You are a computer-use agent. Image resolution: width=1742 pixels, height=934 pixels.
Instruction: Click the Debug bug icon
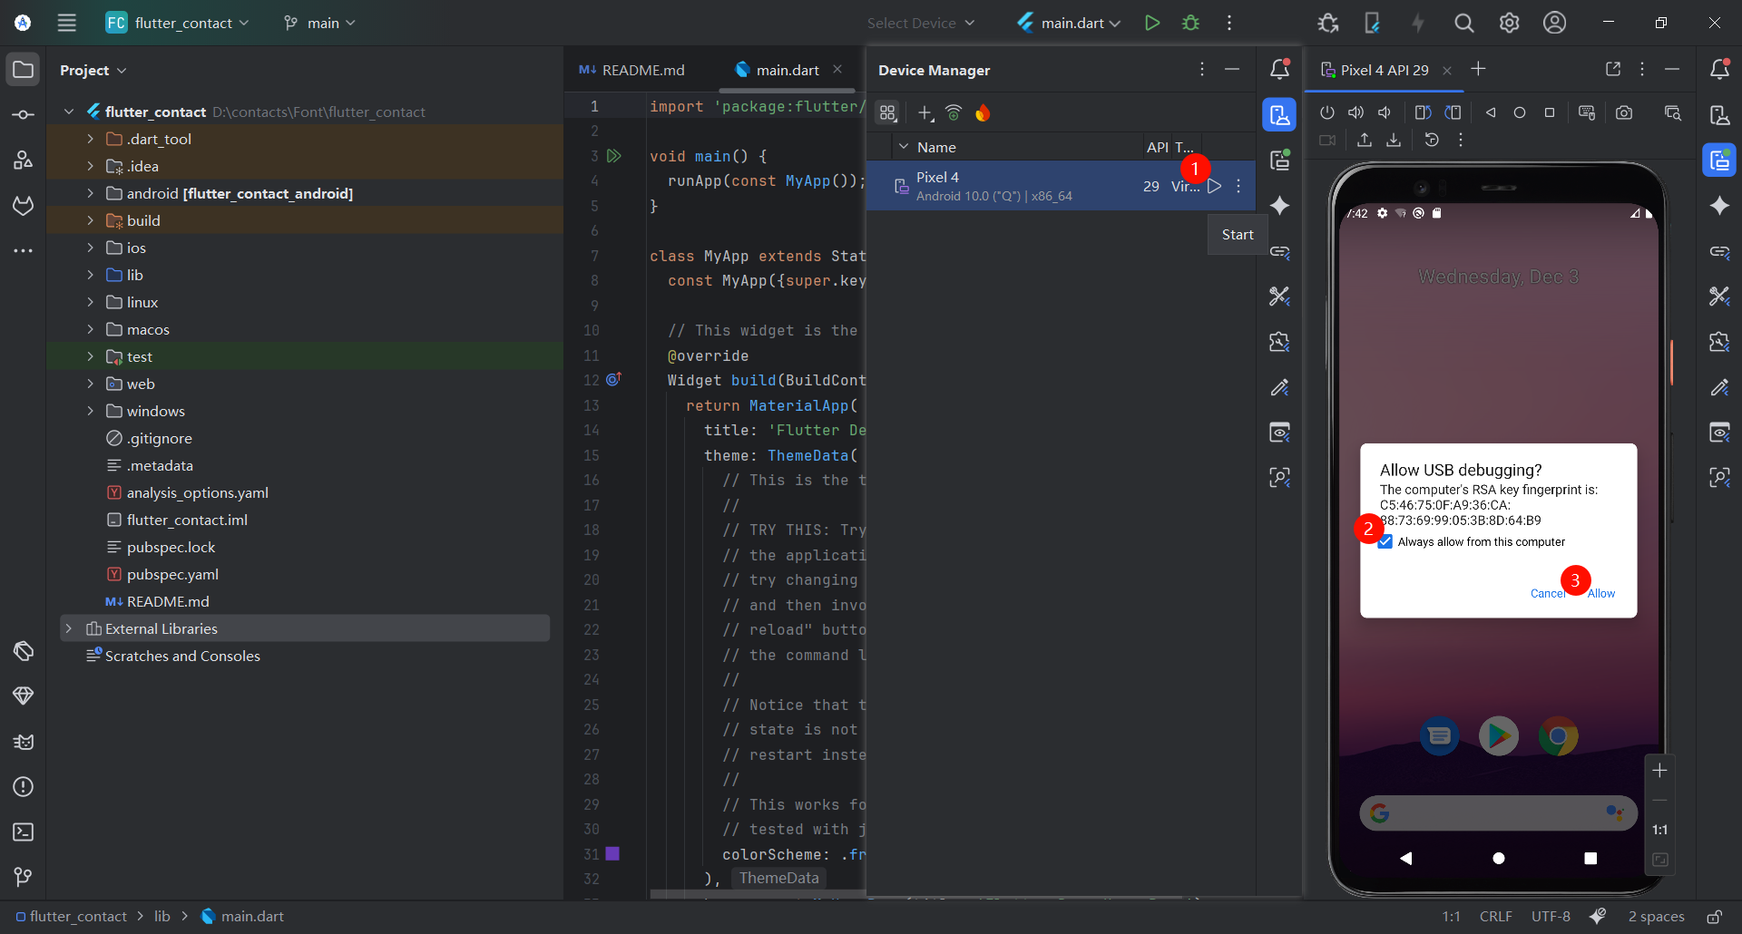[x=1190, y=23]
